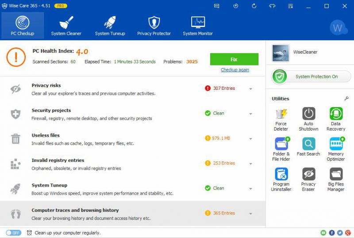Click the Checkup again link
354x238 pixels.
coord(235,70)
